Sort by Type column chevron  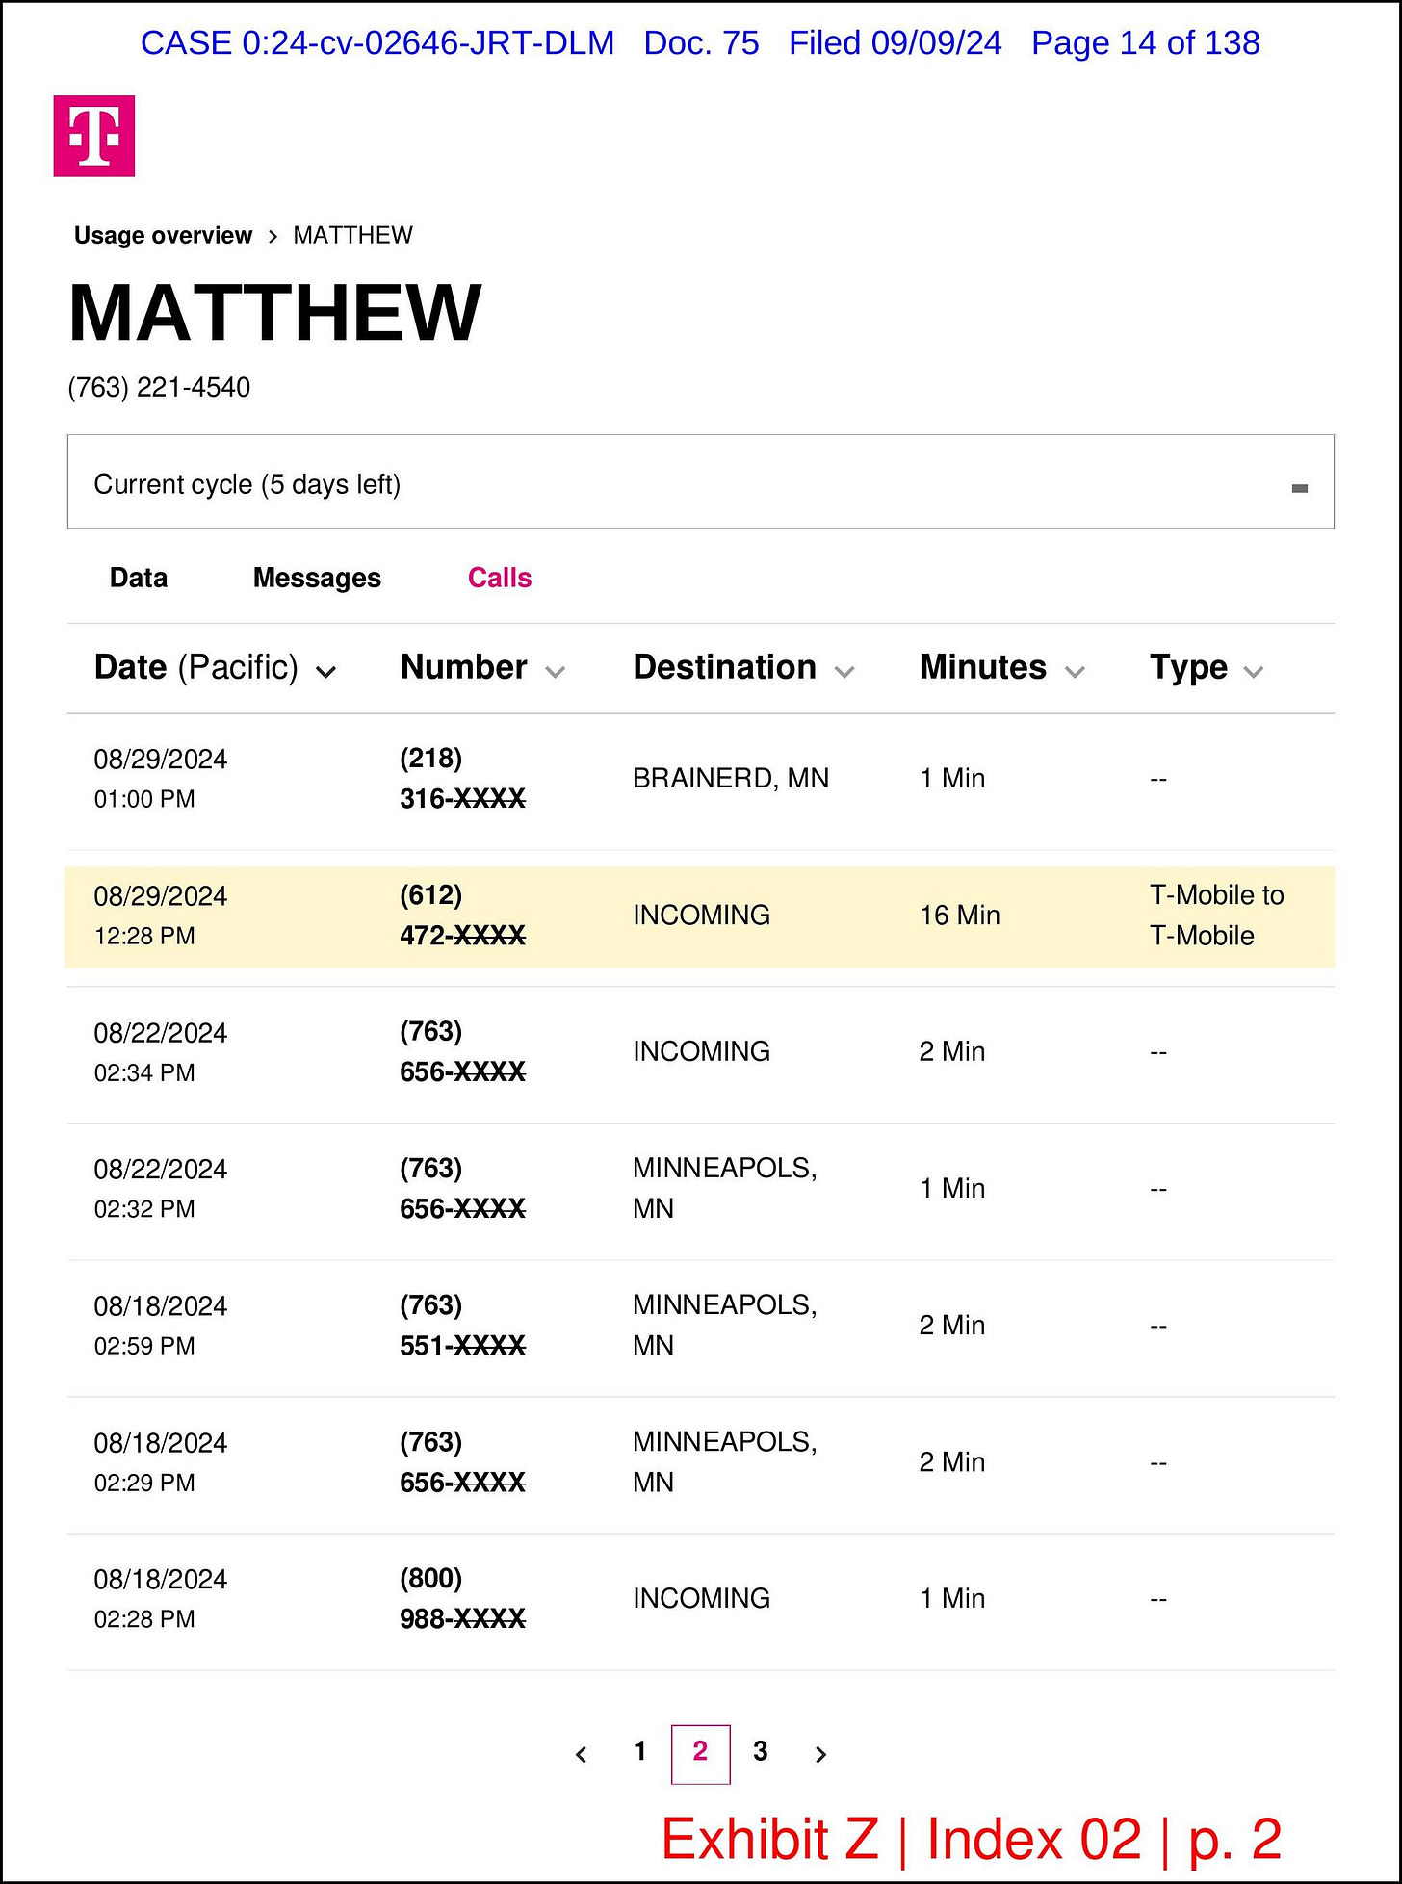(x=1253, y=672)
